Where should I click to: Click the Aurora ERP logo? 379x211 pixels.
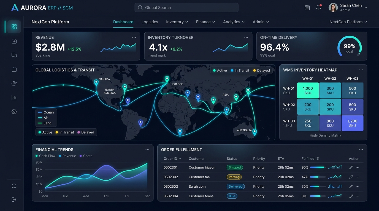(42, 8)
